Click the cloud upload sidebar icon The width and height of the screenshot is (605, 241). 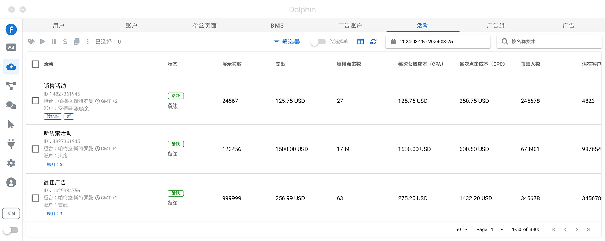[11, 67]
